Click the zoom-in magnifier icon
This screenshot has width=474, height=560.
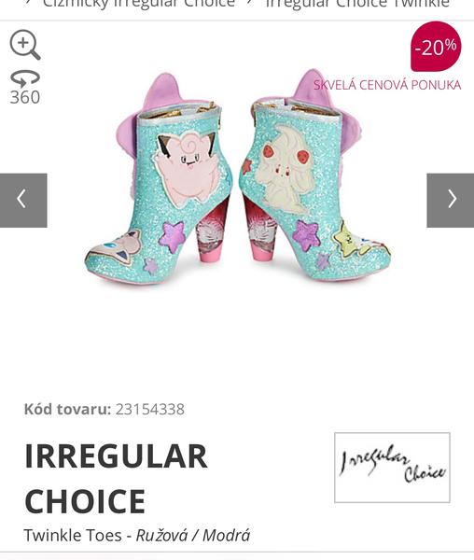25,45
